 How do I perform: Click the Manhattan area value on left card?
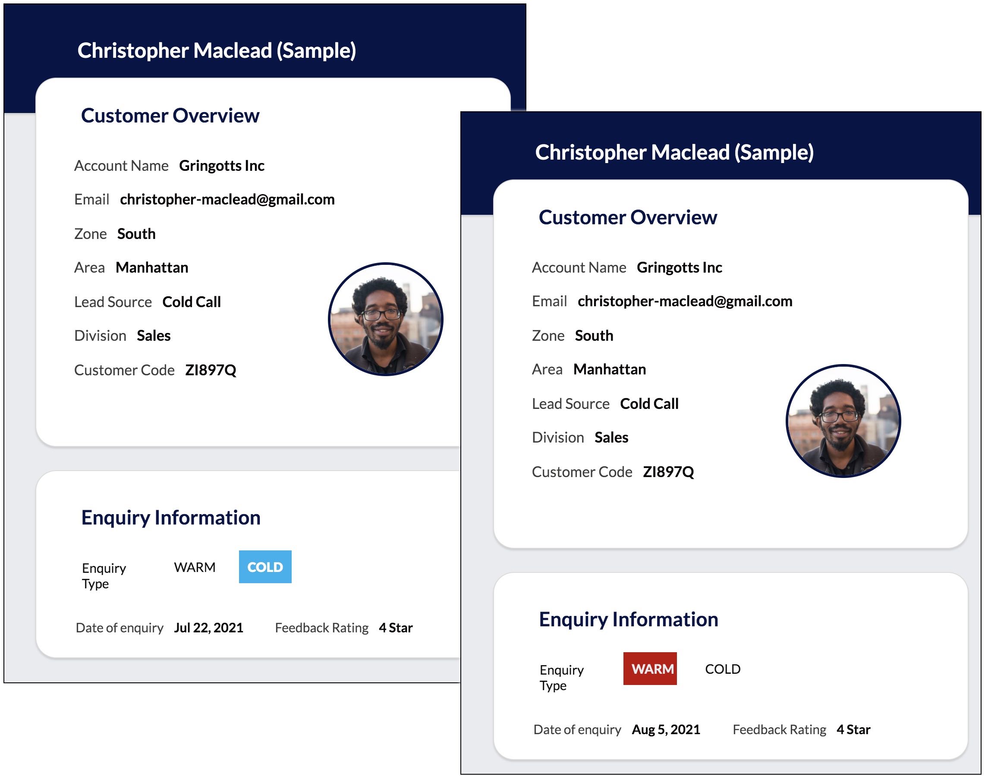click(x=152, y=267)
